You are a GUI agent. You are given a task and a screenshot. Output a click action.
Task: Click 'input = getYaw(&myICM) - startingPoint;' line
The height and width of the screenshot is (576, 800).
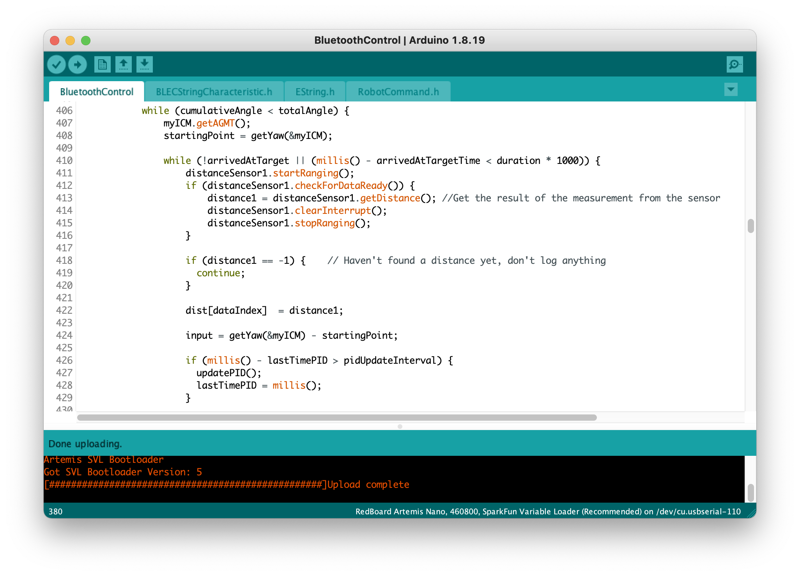(x=292, y=336)
